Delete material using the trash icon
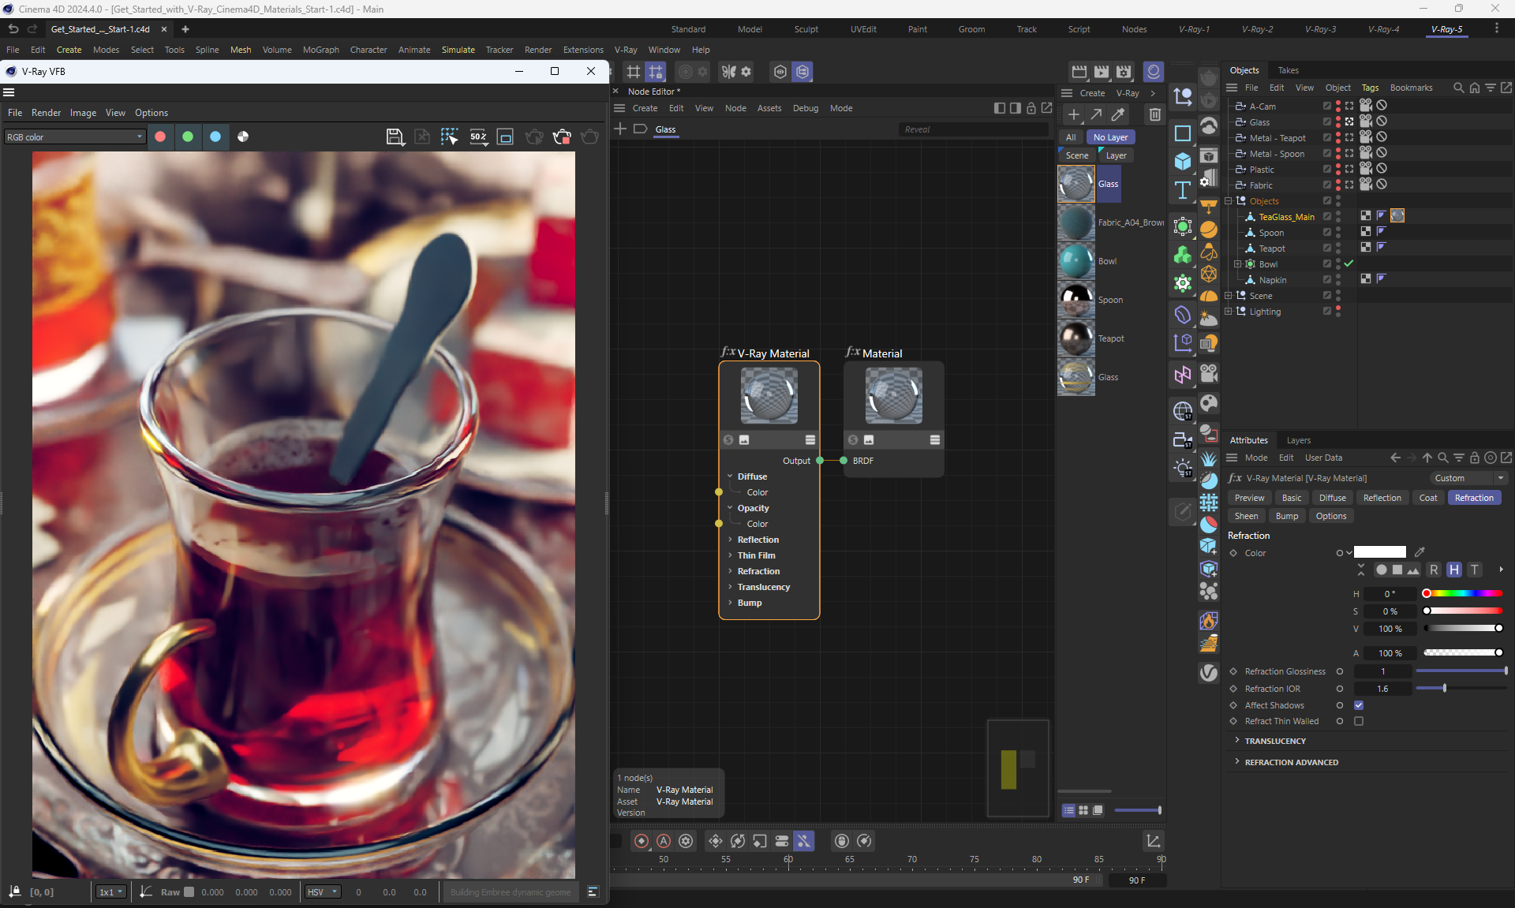 (x=1154, y=114)
